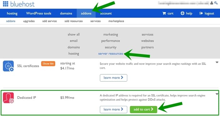This screenshot has height=116, width=220.
Task: Filter addons by show all
Action: (x=74, y=34)
